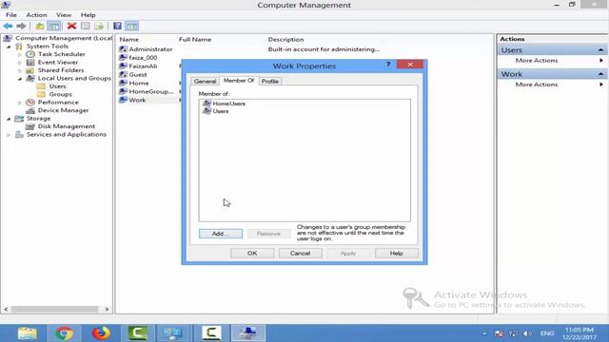This screenshot has width=609, height=342.
Task: Click Cancel in Work Properties
Action: 301,254
